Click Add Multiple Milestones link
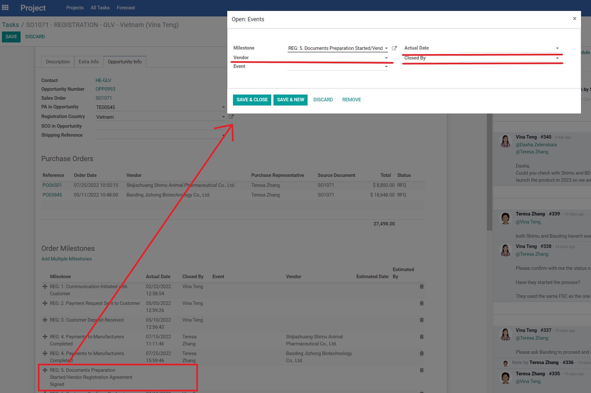 (67, 259)
